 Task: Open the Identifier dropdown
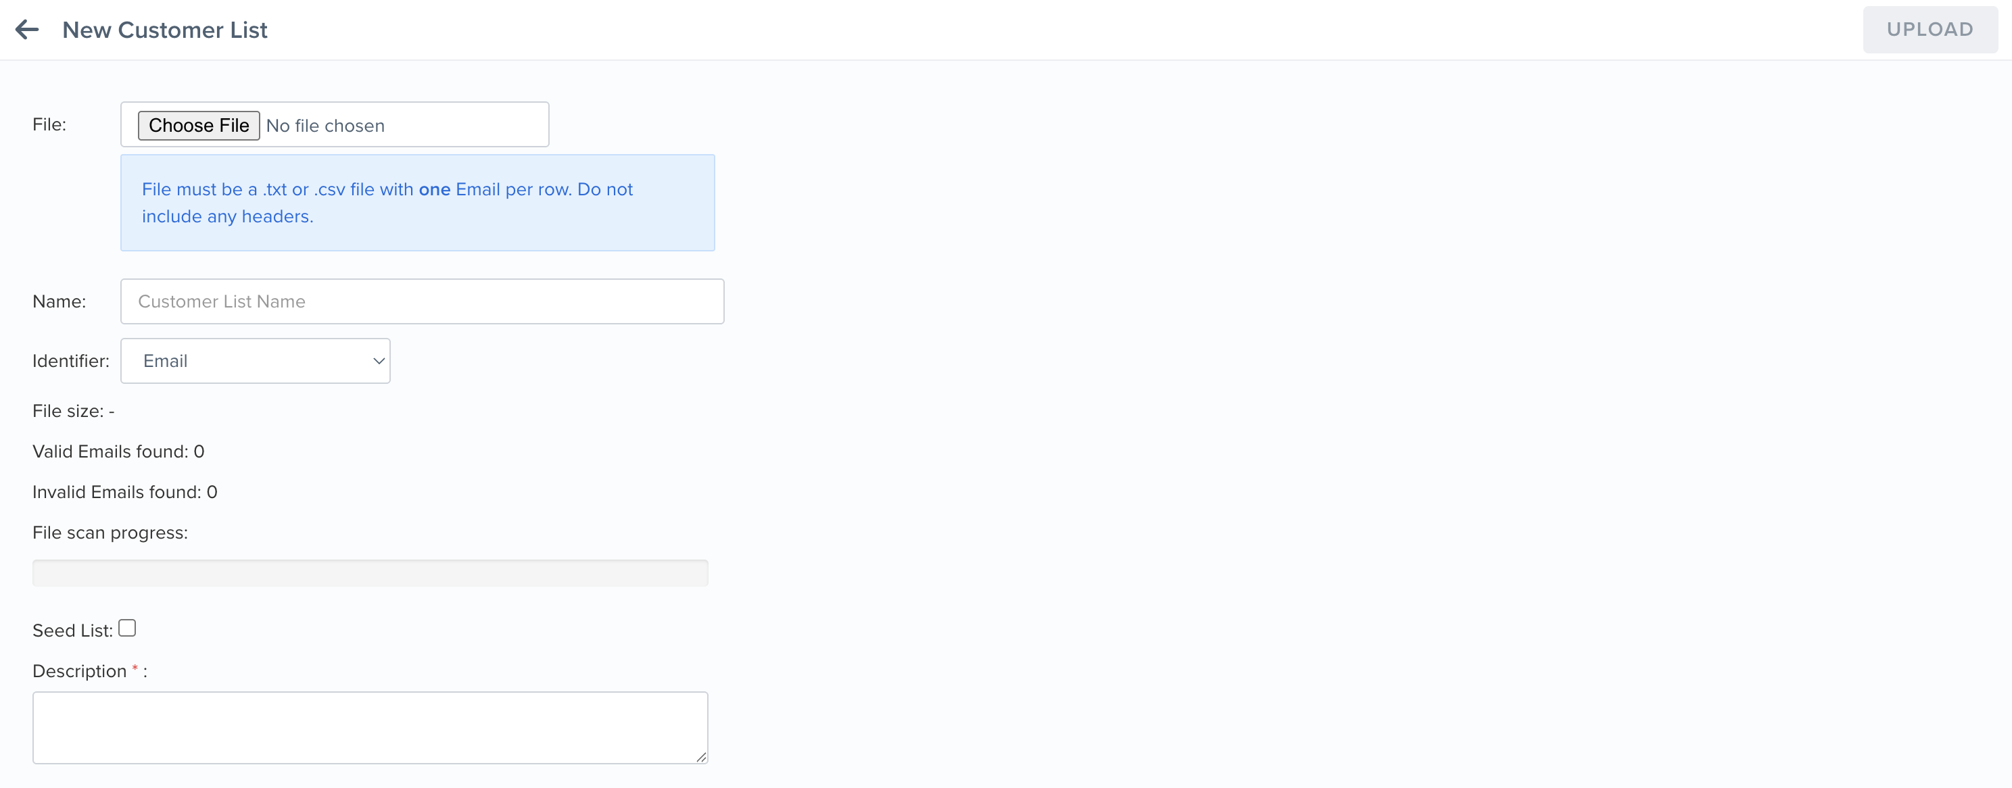256,361
